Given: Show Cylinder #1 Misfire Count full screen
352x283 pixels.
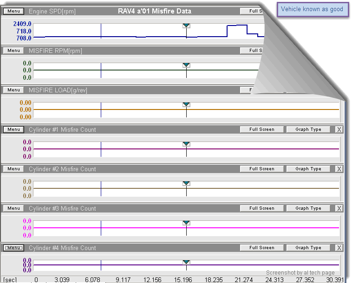Looking at the screenshot, I should [261, 129].
